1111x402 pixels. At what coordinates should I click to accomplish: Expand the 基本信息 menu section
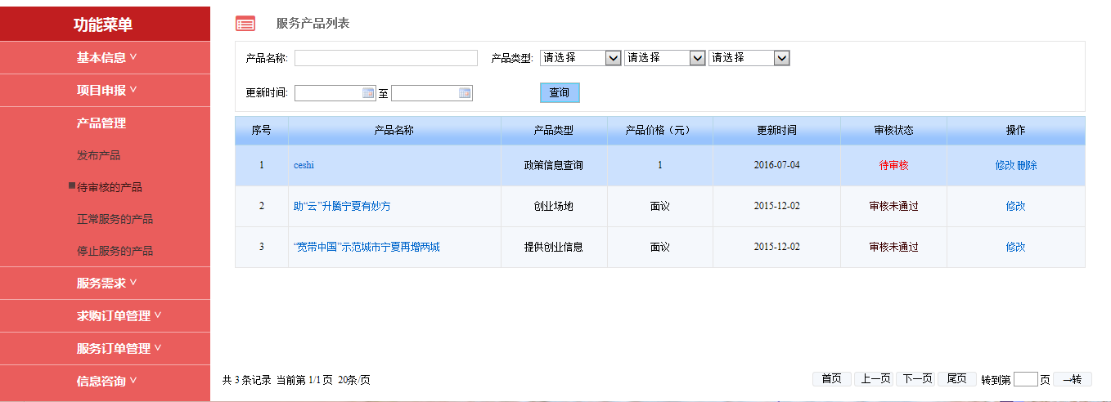[106, 57]
